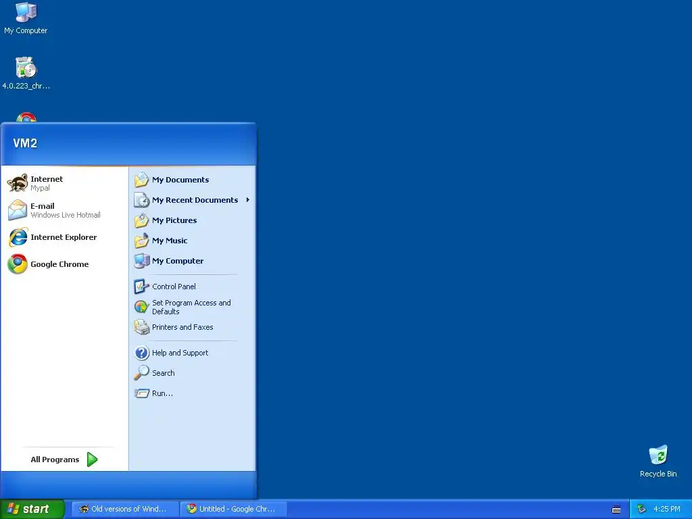Expand My Recent Documents submenu arrow
This screenshot has width=692, height=519.
(x=248, y=200)
